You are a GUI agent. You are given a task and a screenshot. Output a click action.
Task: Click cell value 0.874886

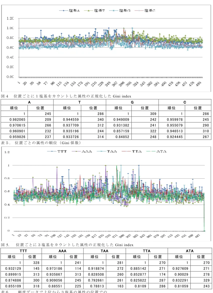[13, 280]
